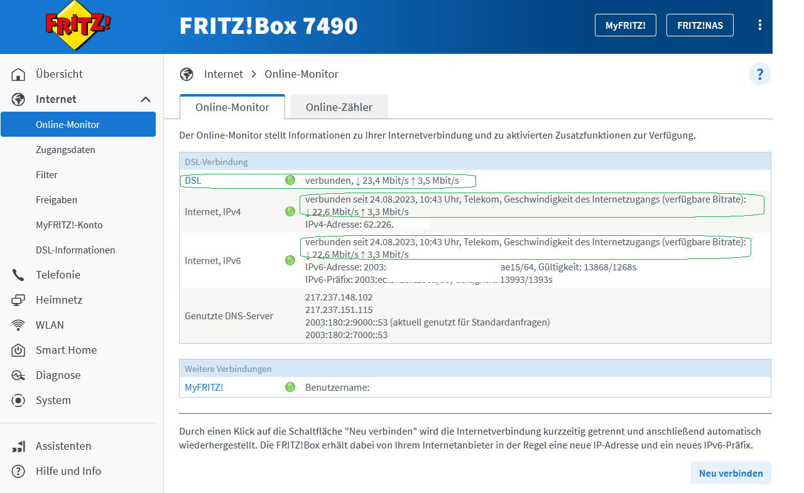Click DNS server 217.237.151.115

[x=339, y=310]
